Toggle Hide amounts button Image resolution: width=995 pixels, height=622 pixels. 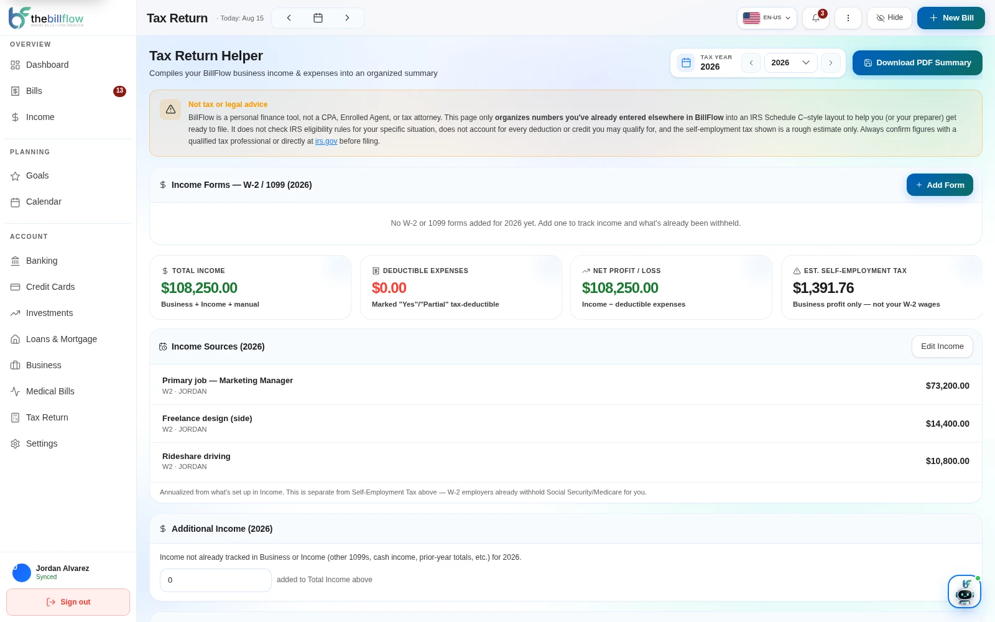889,18
